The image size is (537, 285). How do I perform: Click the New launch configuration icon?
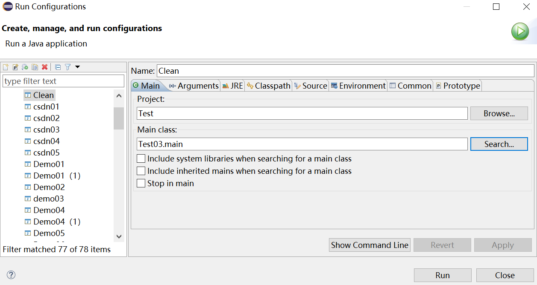6,67
